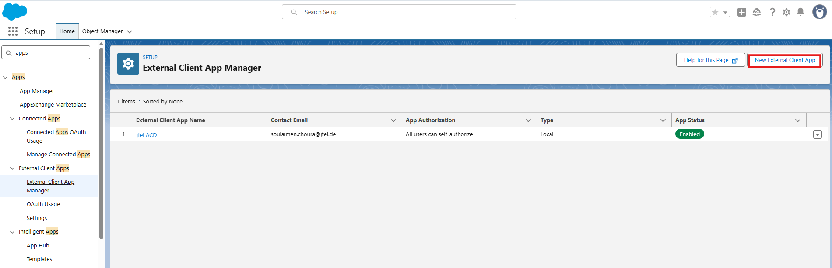Open App Manager in sidebar
Image resolution: width=832 pixels, height=268 pixels.
click(x=37, y=91)
